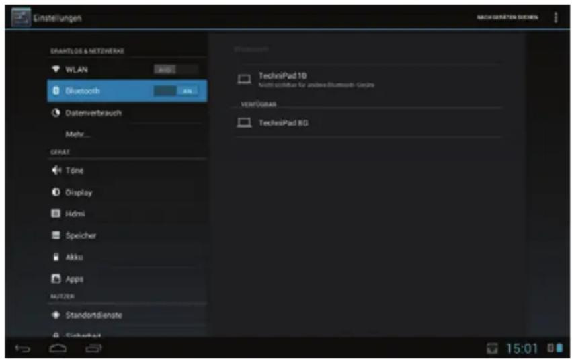
Task: Toggle the WLAN switch
Action: click(x=176, y=69)
